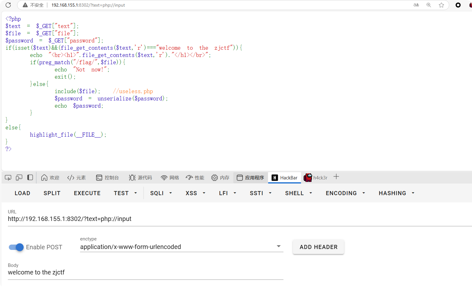The height and width of the screenshot is (288, 472).
Task: Click the "include($file);" statement
Action: click(x=78, y=91)
